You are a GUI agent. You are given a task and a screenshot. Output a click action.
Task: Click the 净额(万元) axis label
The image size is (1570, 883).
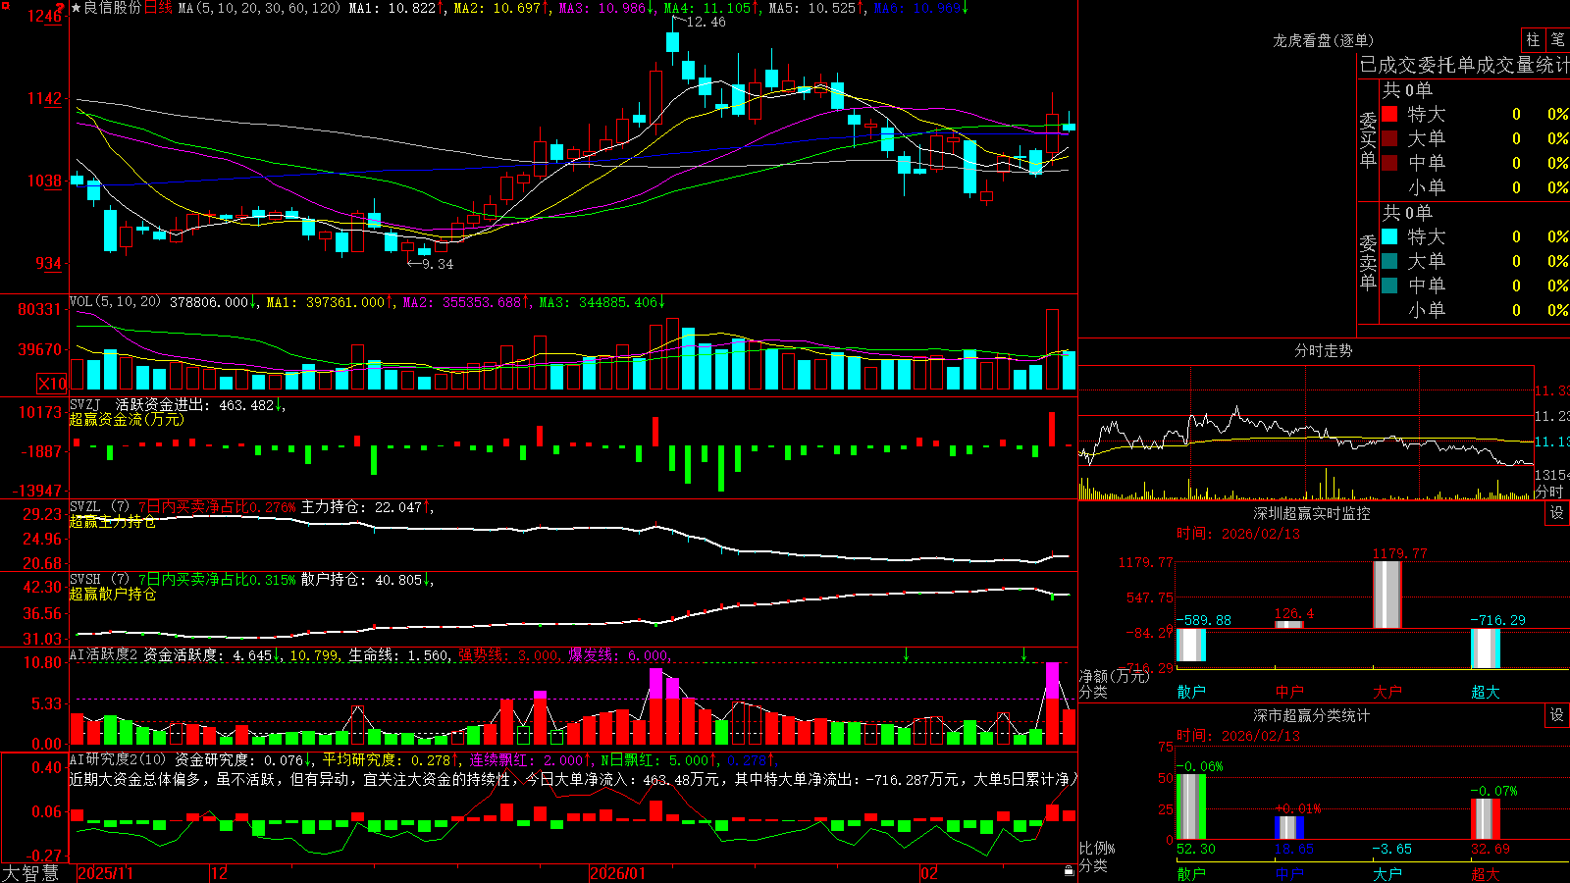click(1114, 676)
